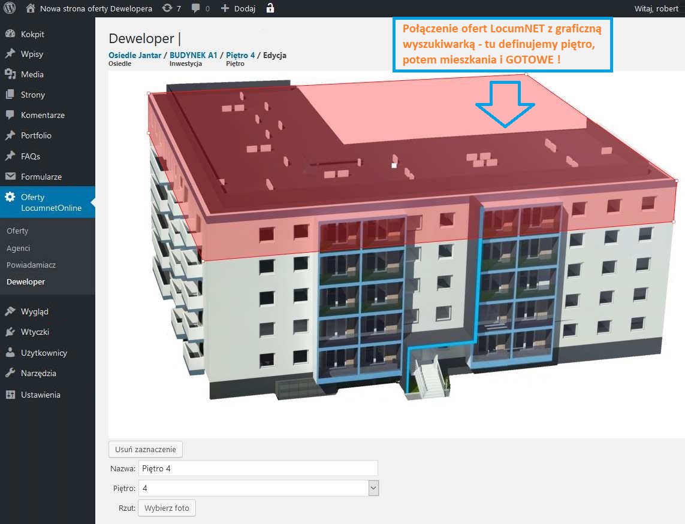The height and width of the screenshot is (524, 685).
Task: Open the Media library menu
Action: pyautogui.click(x=32, y=74)
